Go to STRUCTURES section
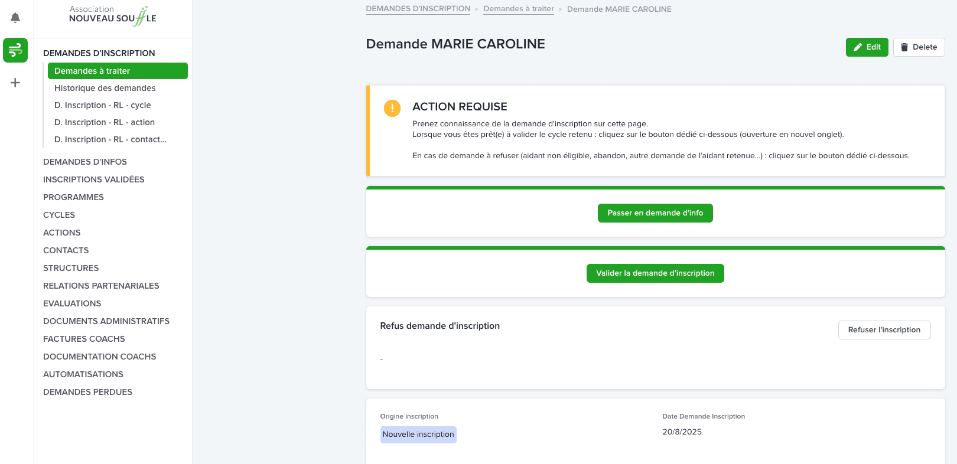957x464 pixels. pos(71,268)
